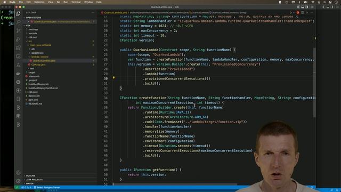This screenshot has width=341, height=192.
Task: Open editor More Actions ellipsis
Action: click(x=312, y=13)
